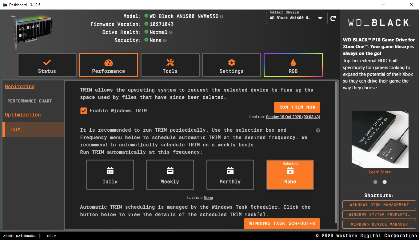
Task: Click help icon next to Model name
Action: (x=221, y=16)
